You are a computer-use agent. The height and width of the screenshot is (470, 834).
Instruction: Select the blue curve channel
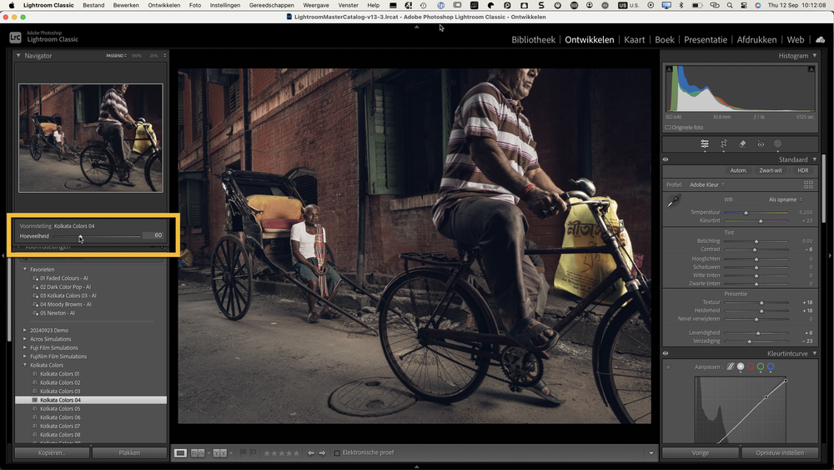pyautogui.click(x=771, y=366)
